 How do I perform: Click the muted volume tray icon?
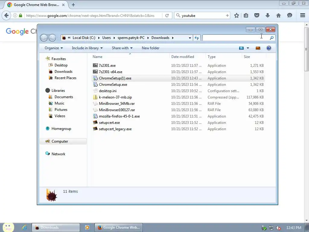tap(279, 228)
